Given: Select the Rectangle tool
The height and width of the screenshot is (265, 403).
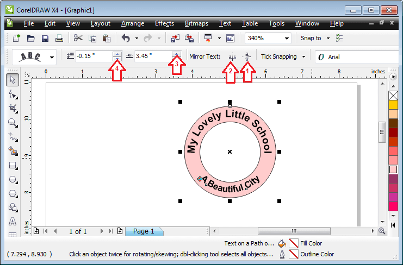Looking at the screenshot, I should (x=13, y=165).
